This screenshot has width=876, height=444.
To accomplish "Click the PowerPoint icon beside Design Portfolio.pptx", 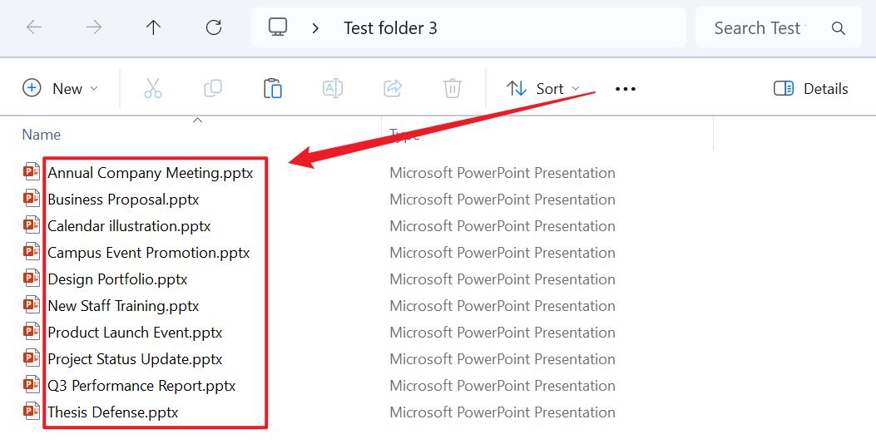I will tap(32, 279).
